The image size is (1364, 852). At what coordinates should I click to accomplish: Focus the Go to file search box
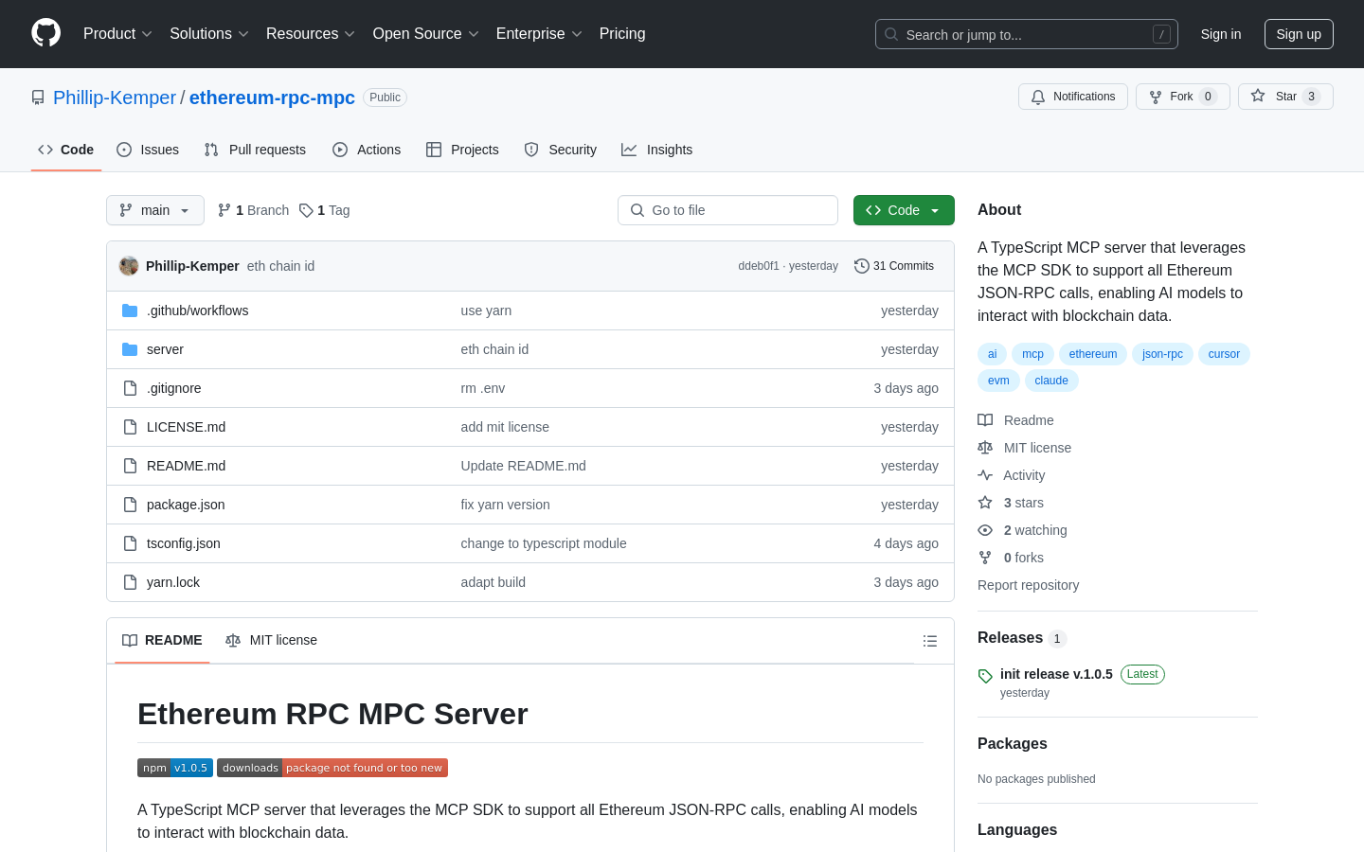[727, 210]
